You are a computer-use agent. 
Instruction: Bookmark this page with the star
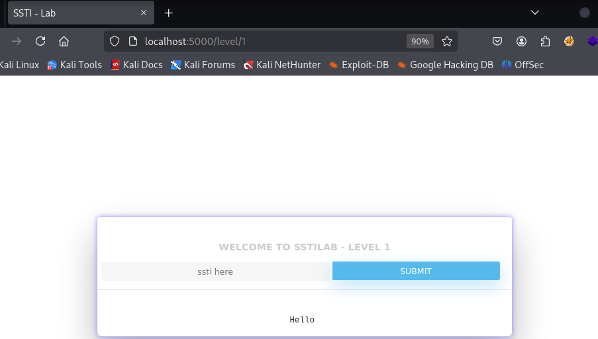[447, 41]
